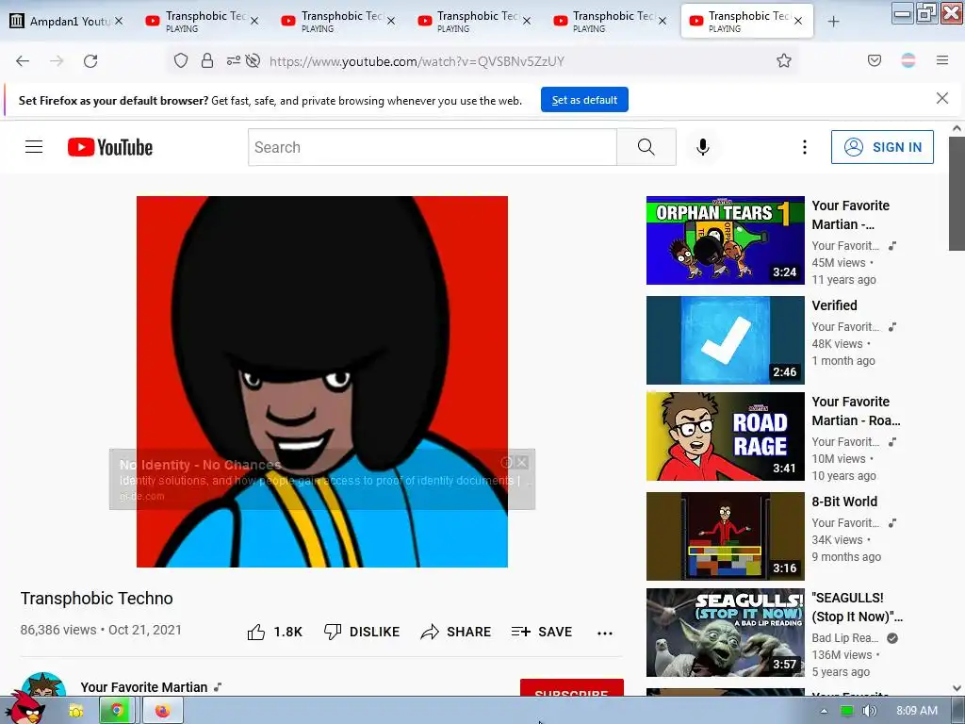Open the Firefox icon on the taskbar
Screen dimensions: 965x724
click(162, 711)
